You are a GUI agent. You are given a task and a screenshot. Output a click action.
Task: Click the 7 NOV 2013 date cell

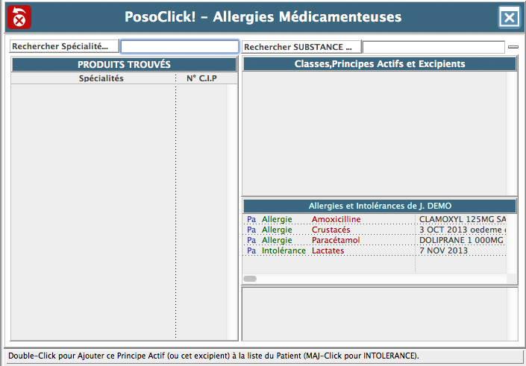443,250
